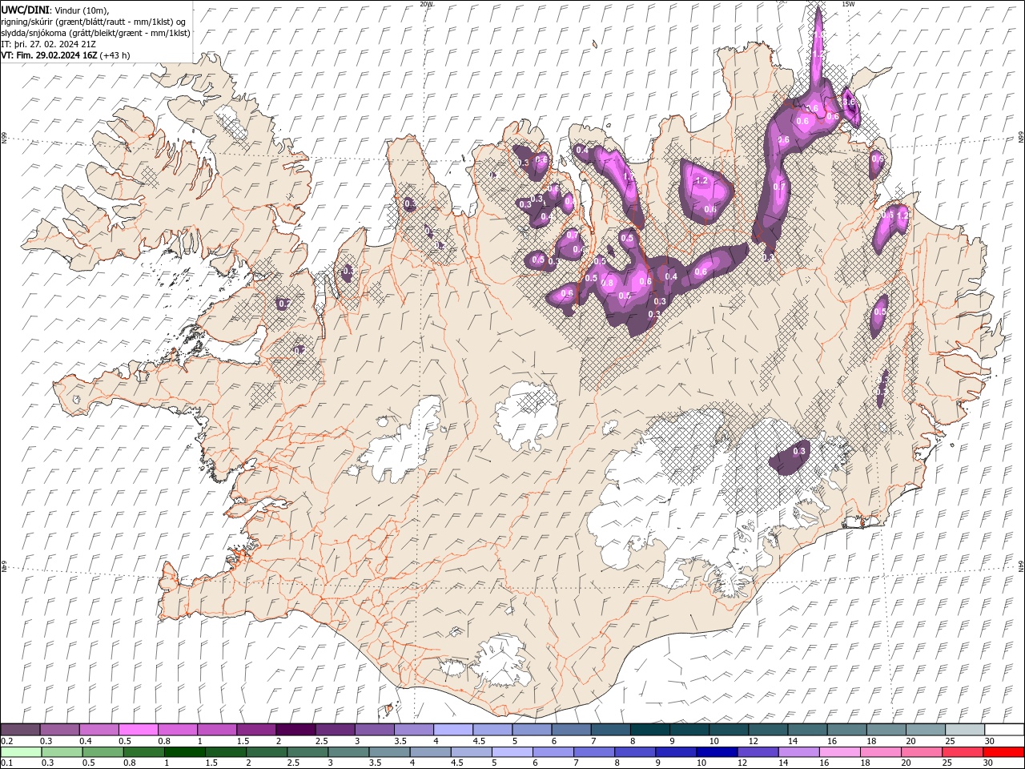This screenshot has width=1025, height=769.
Task: Click the 'IT: þri. 27. 02. 2024 21Z' line
Action: point(50,44)
